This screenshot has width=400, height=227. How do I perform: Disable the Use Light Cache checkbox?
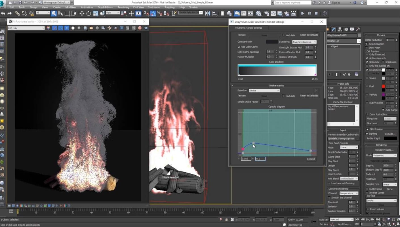[x=239, y=47]
